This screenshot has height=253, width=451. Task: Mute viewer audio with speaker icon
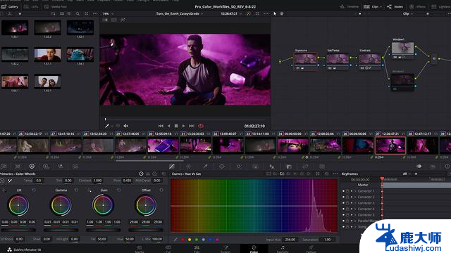pyautogui.click(x=125, y=126)
